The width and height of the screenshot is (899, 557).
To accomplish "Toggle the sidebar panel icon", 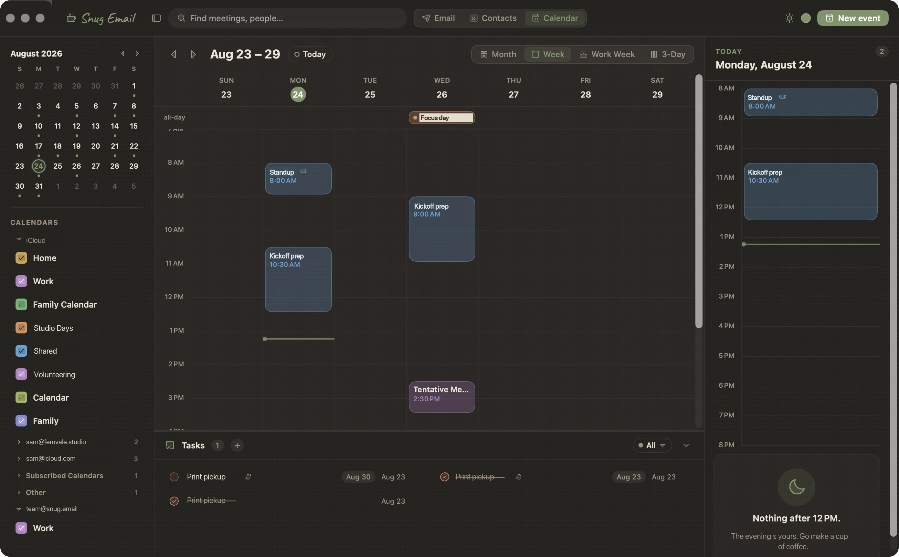I will click(x=156, y=18).
